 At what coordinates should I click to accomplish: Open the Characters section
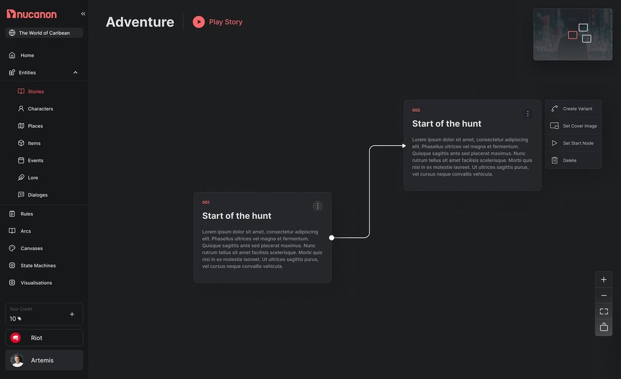[40, 109]
